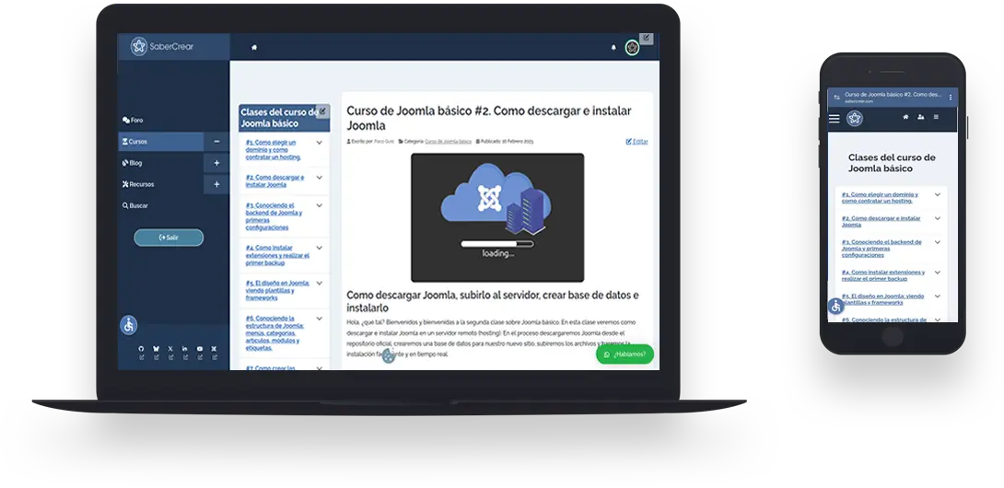
Task: Tap lesson #4 Como instalar extensiones on the phone
Action: (x=883, y=275)
